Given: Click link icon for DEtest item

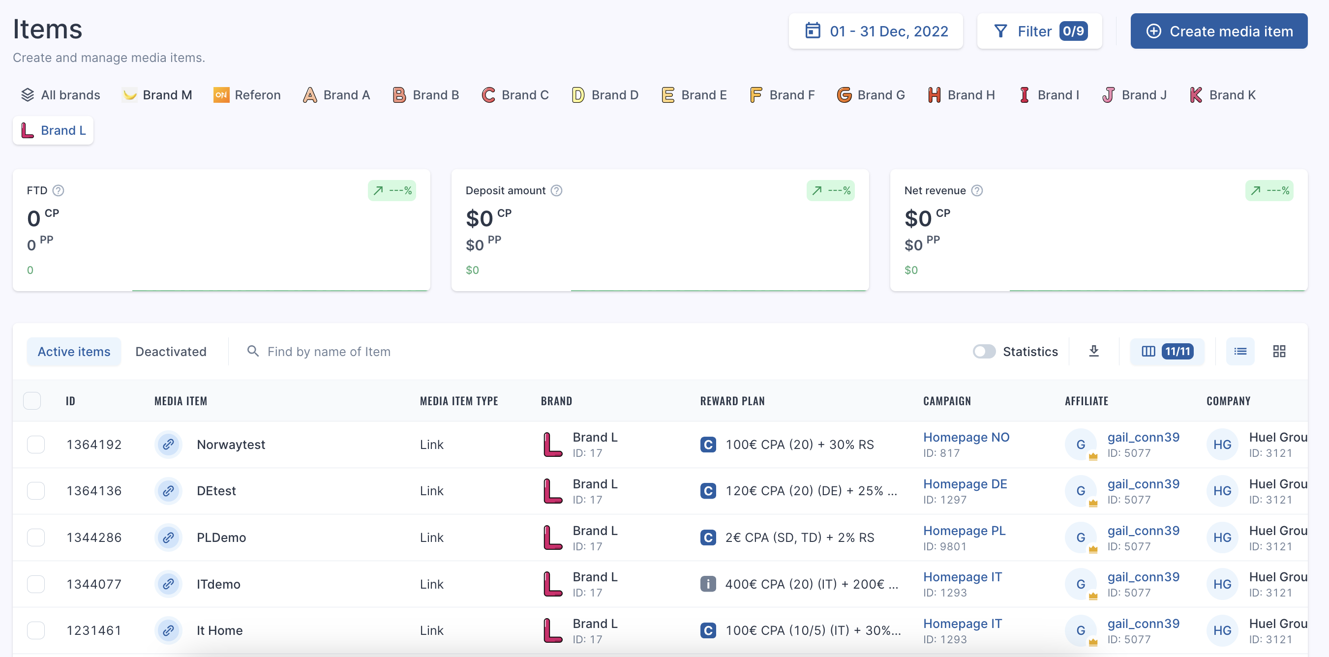Looking at the screenshot, I should pyautogui.click(x=168, y=490).
